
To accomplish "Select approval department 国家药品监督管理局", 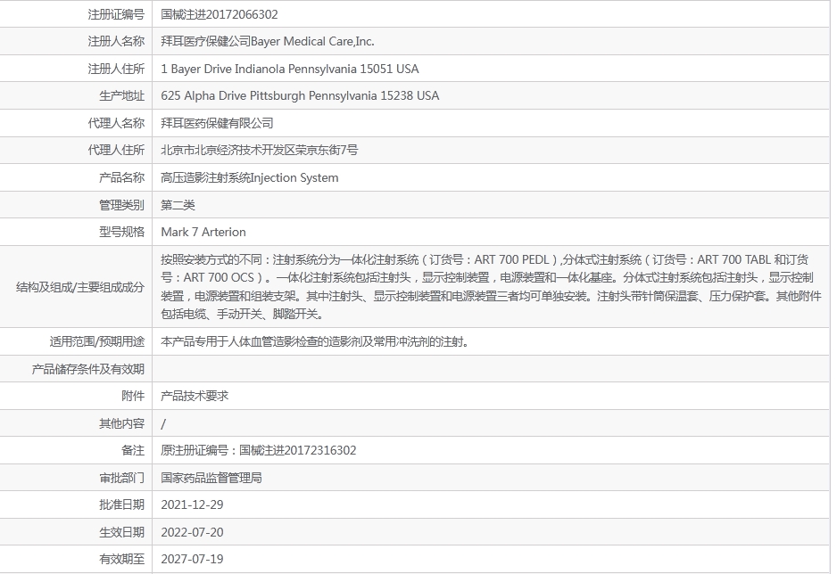I will [211, 478].
